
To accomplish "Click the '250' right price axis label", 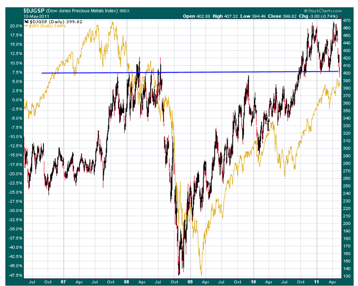I will point(346,186).
